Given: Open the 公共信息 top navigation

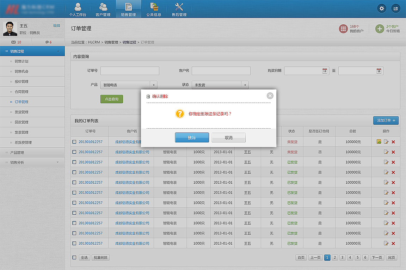Looking at the screenshot, I should (x=154, y=9).
